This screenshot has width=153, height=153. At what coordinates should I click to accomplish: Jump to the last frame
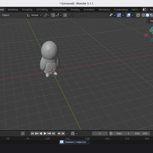[x=54, y=133]
